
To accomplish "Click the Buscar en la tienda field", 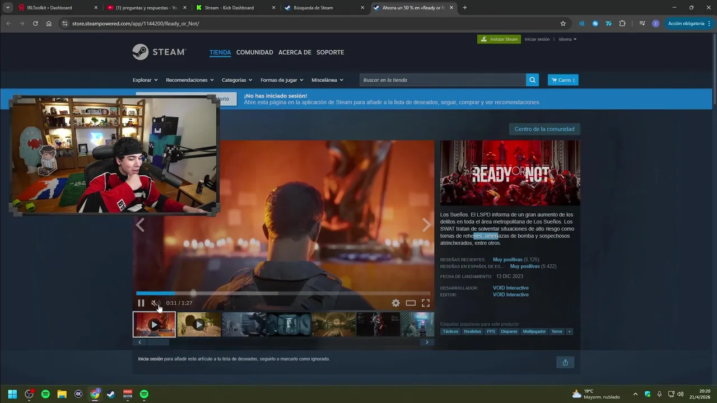I will 443,80.
